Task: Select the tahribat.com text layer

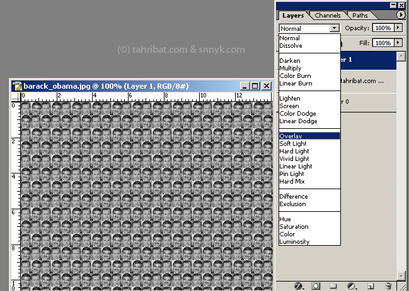Action: click(368, 81)
